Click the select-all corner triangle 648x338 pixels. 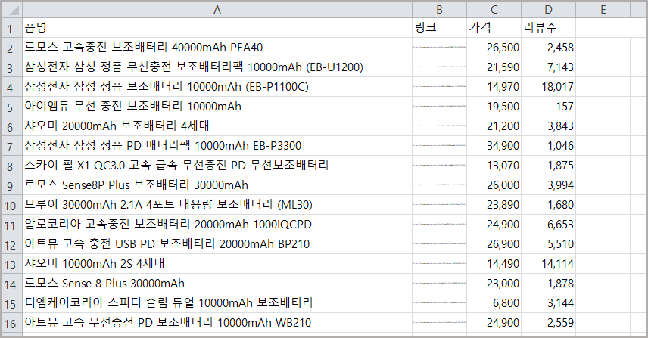(x=11, y=10)
